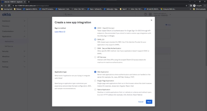The width and height of the screenshot is (207, 111).
Task: Select the OIDC - OpenID Connect radio button
Action: [95, 28]
